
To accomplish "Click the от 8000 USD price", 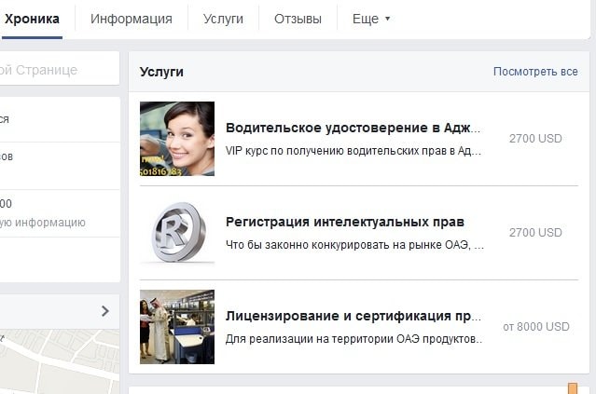I will [x=536, y=327].
